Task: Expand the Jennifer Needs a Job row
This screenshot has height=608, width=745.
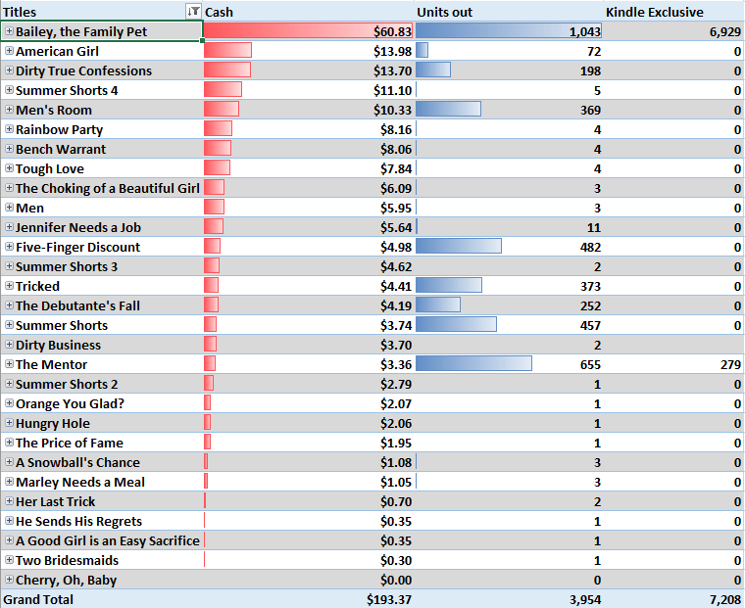Action: click(9, 227)
